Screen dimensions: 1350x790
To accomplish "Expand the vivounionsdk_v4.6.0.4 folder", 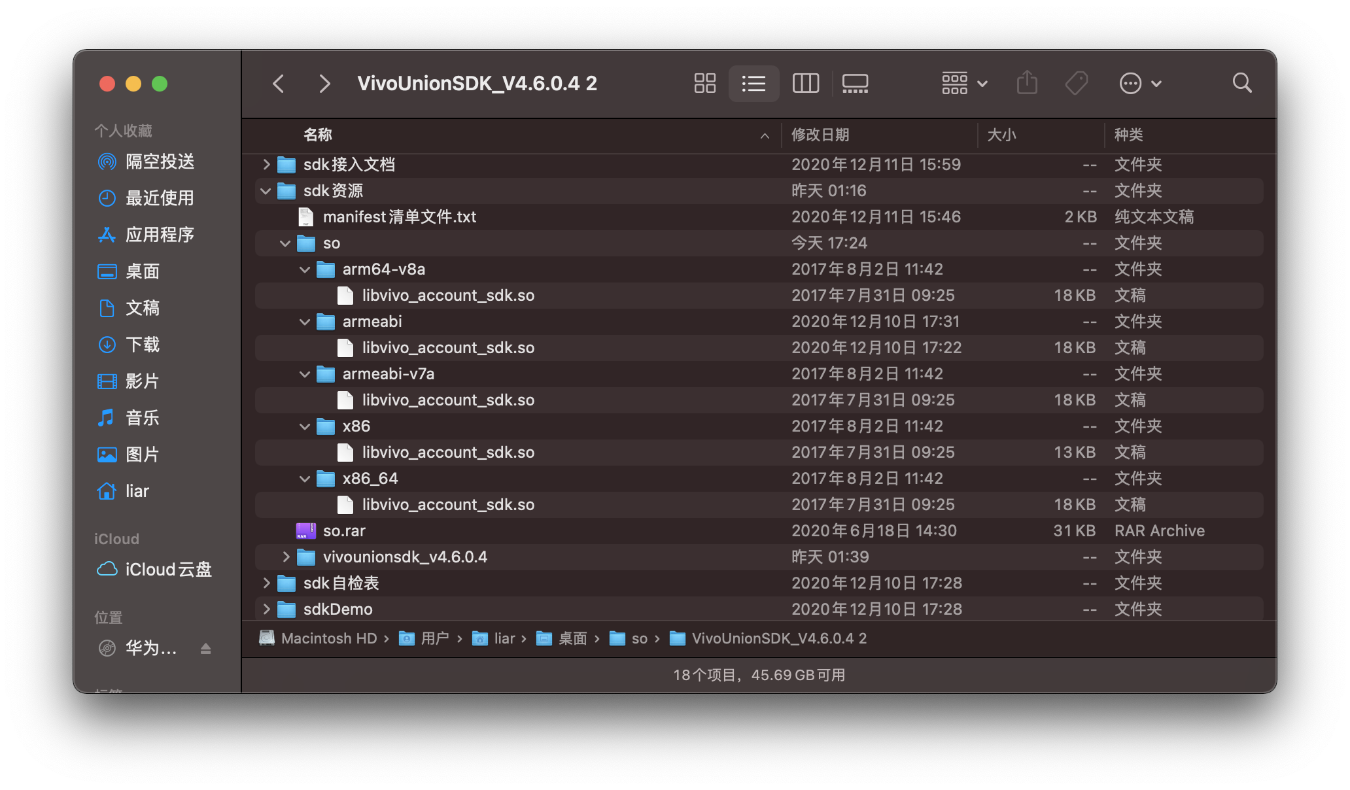I will coord(285,557).
